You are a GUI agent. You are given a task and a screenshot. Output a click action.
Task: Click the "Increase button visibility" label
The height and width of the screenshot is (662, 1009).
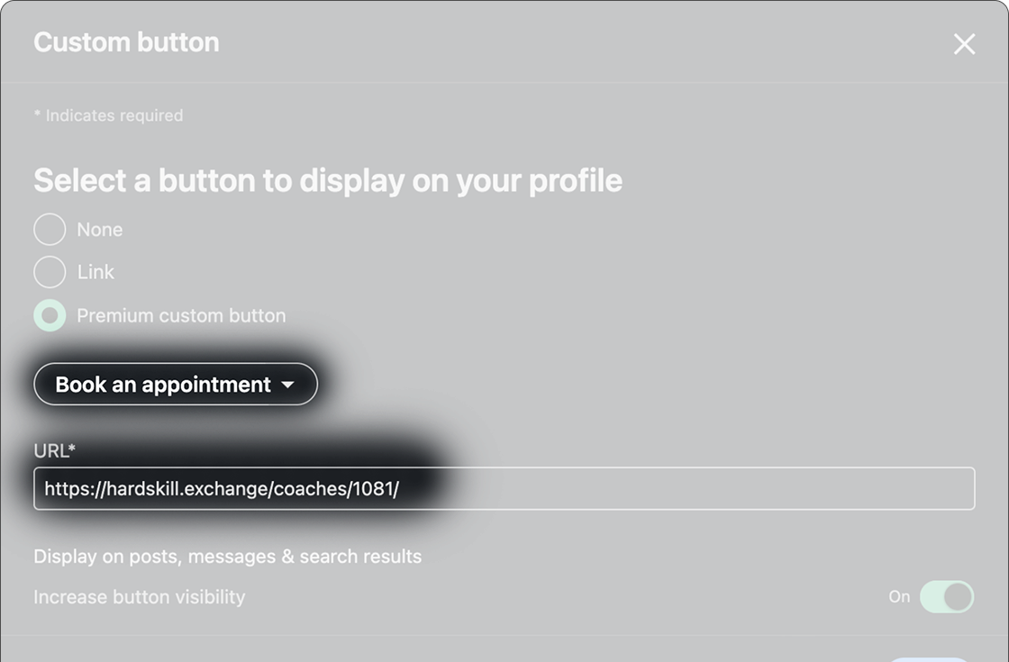(139, 597)
